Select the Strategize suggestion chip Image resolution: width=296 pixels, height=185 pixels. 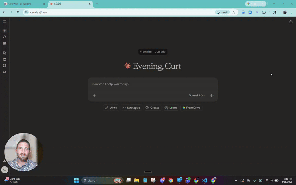pyautogui.click(x=131, y=108)
